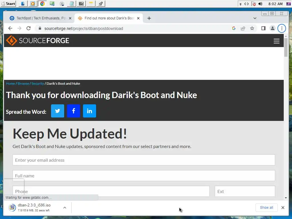
Task: Select the Chrome icon in the taskbar
Action: point(42,3)
